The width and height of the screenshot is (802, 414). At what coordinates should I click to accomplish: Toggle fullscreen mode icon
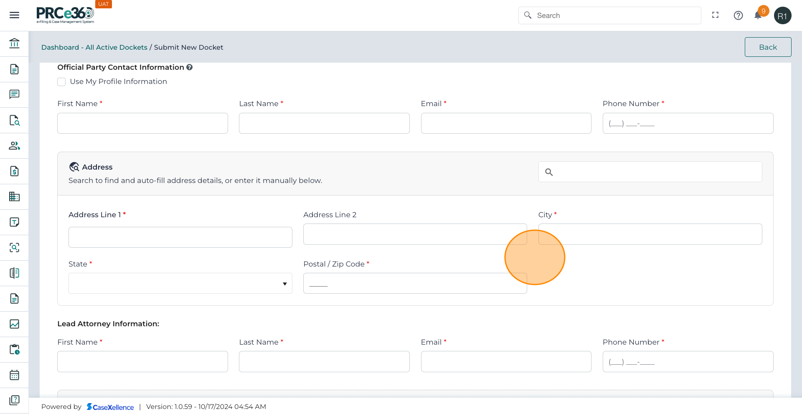coord(715,15)
